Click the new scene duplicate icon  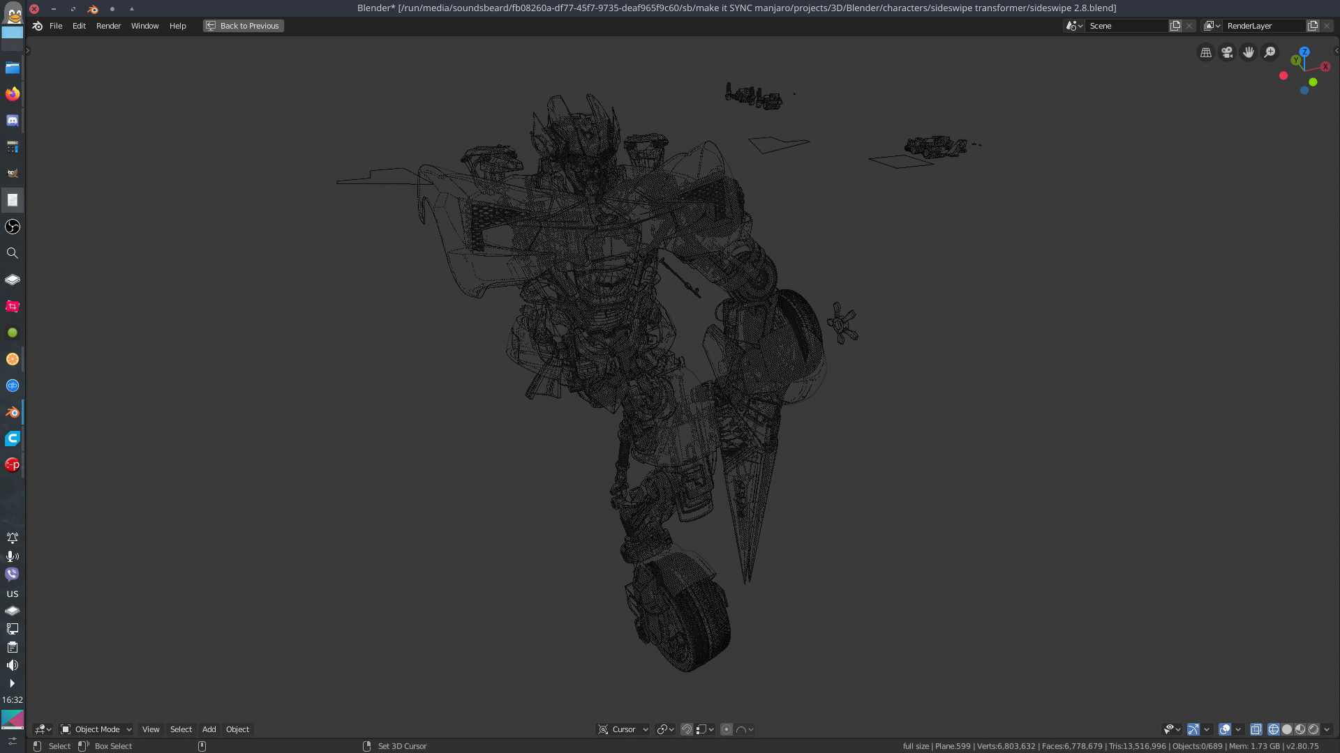(x=1175, y=26)
